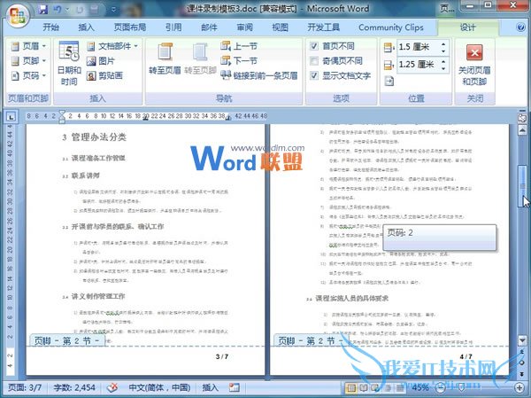Viewport: 531px width, 398px height.
Task: Click the tab selector at ruler corner
Action: [11, 117]
